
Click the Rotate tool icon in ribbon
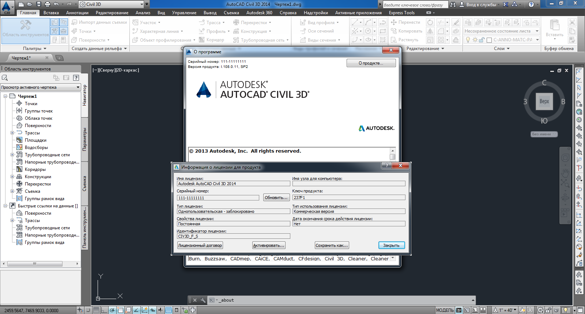[430, 22]
